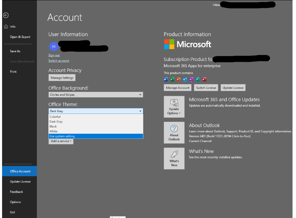Image resolution: width=296 pixels, height=218 pixels.
Task: Select Use system setting option
Action: coord(96,136)
